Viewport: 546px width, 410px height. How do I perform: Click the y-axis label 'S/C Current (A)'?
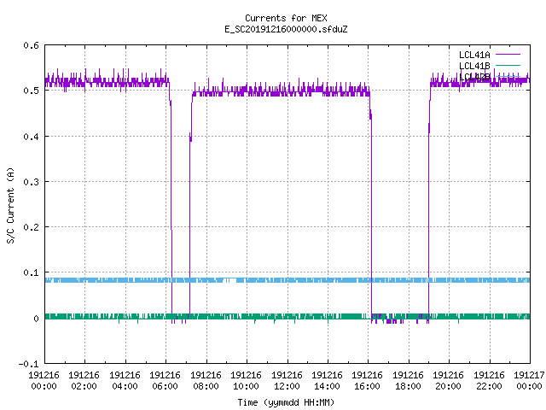click(x=11, y=205)
